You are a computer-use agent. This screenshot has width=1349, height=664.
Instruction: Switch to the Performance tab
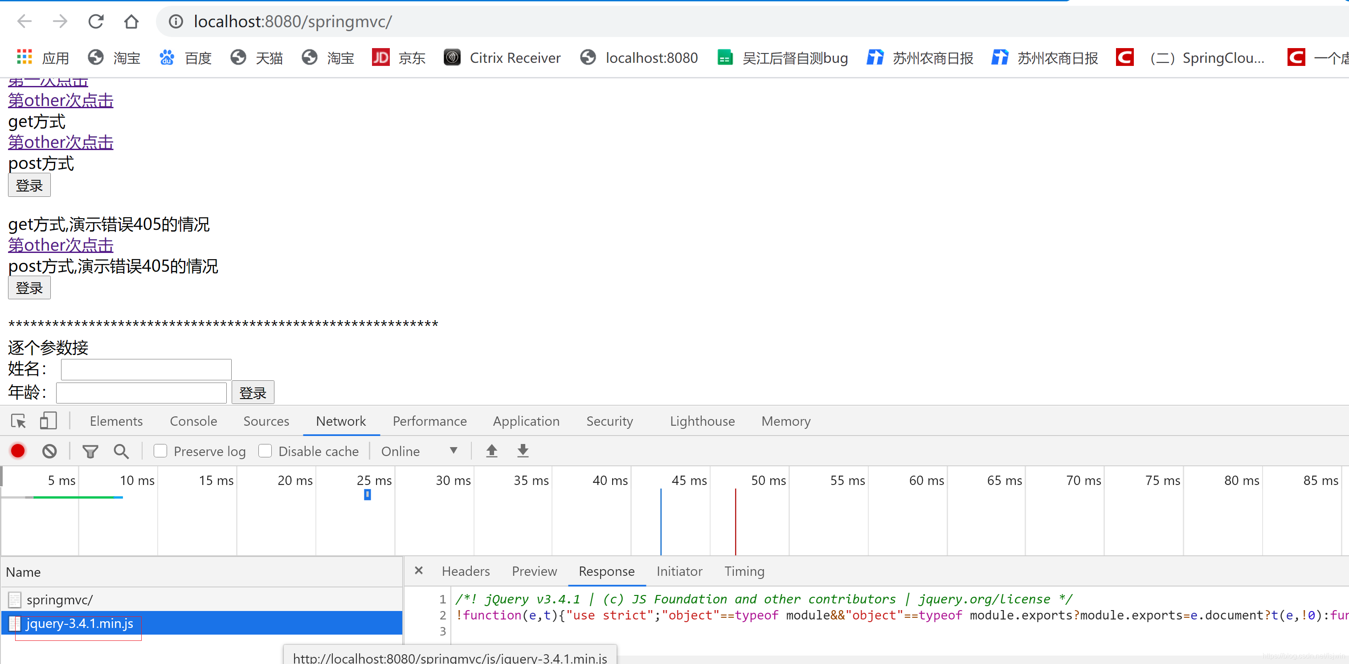429,421
